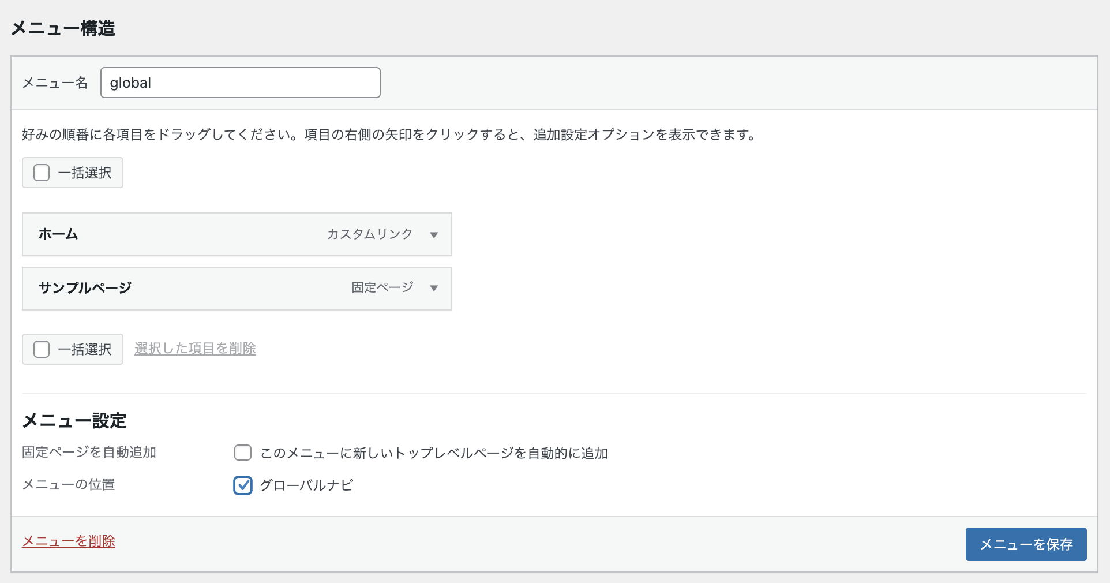1110x583 pixels.
Task: Tick the upper 一括選択 checkbox
Action: tap(42, 173)
